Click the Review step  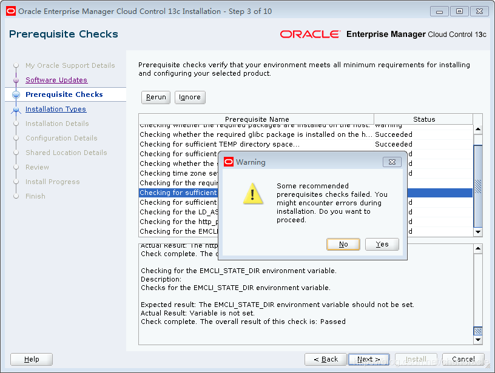pyautogui.click(x=37, y=167)
